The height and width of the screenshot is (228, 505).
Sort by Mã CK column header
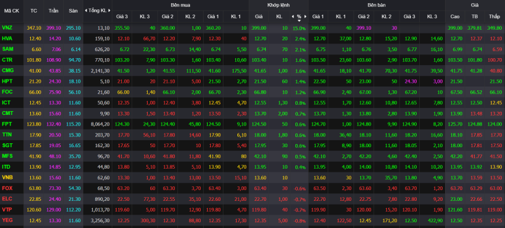click(11, 11)
